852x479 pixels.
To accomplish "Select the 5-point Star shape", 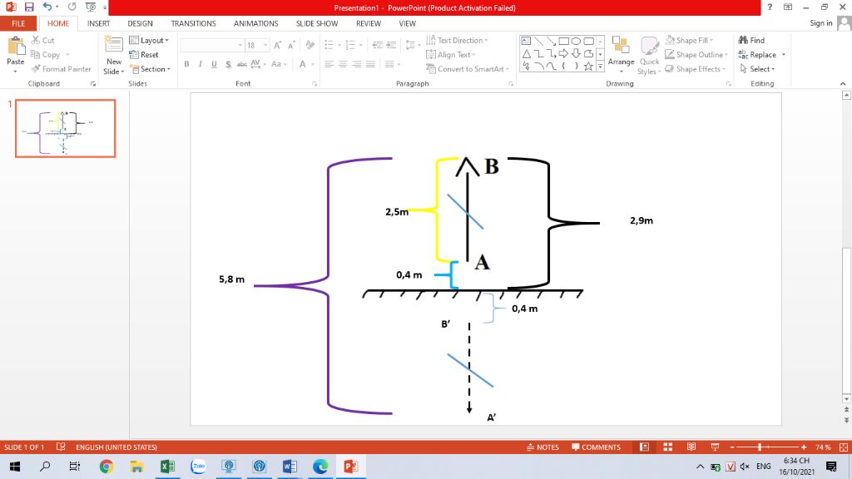I will 588,67.
